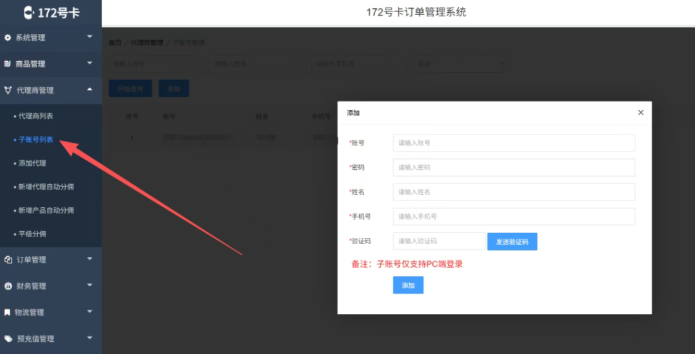Click the icon beside 代理商管理
The image size is (695, 354).
pyautogui.click(x=8, y=90)
